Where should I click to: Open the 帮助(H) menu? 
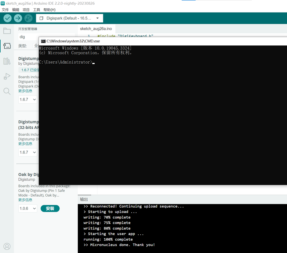point(49,10)
